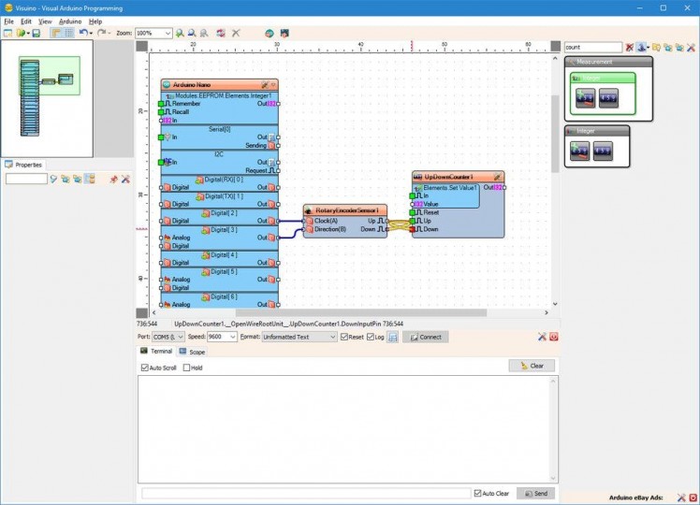Switch to the Scope tab
This screenshot has height=505, width=700.
[192, 352]
